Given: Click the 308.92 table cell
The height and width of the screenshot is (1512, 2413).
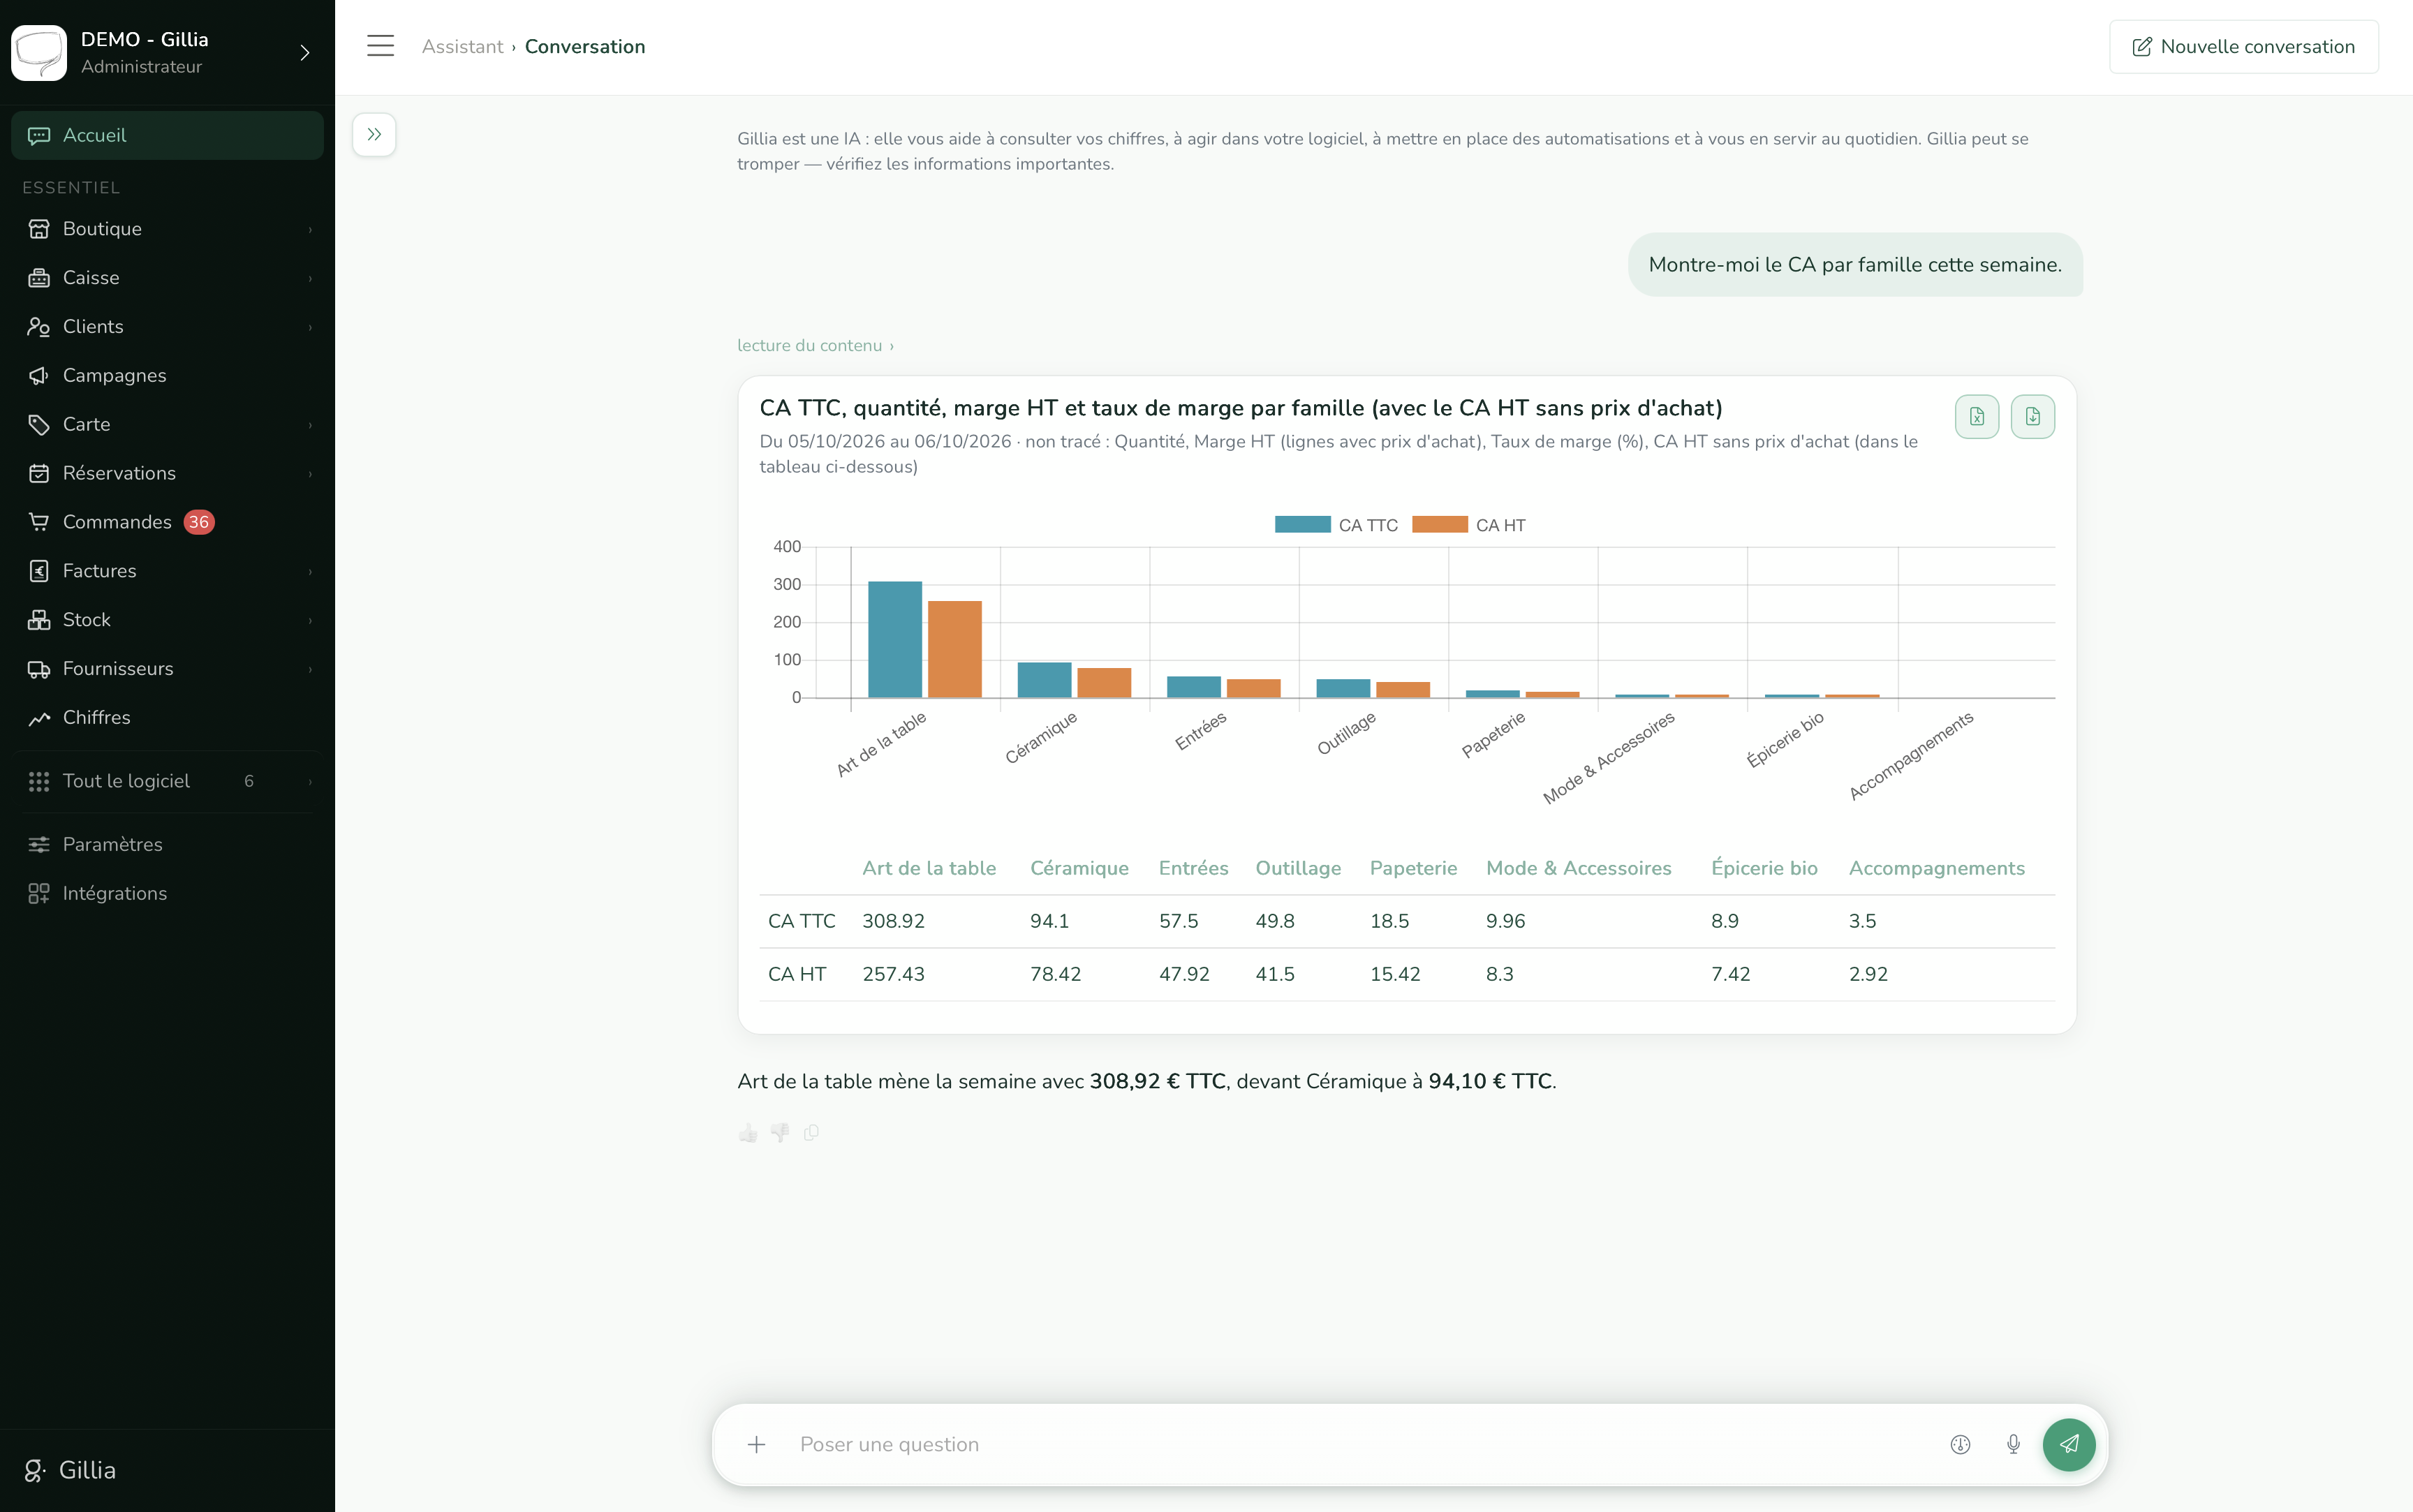Looking at the screenshot, I should [893, 921].
